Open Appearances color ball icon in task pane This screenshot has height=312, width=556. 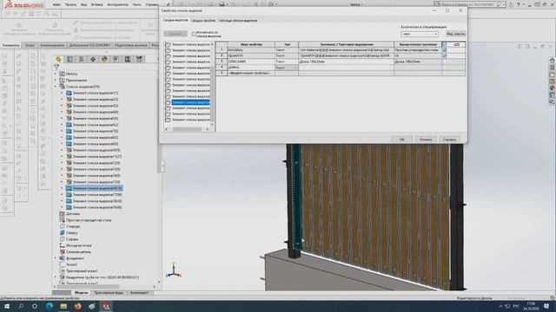[553, 88]
